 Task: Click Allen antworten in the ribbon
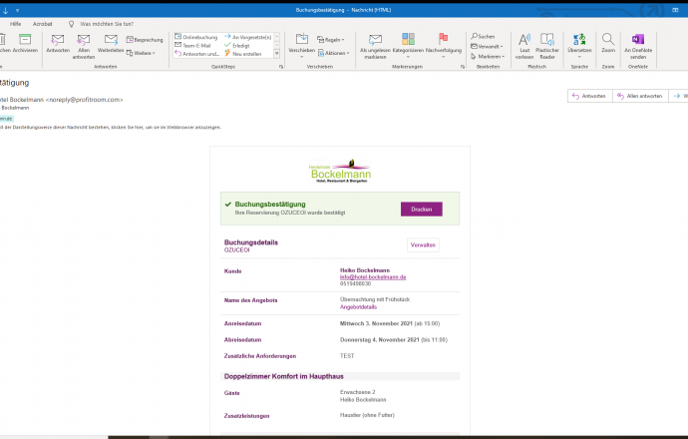tap(84, 46)
